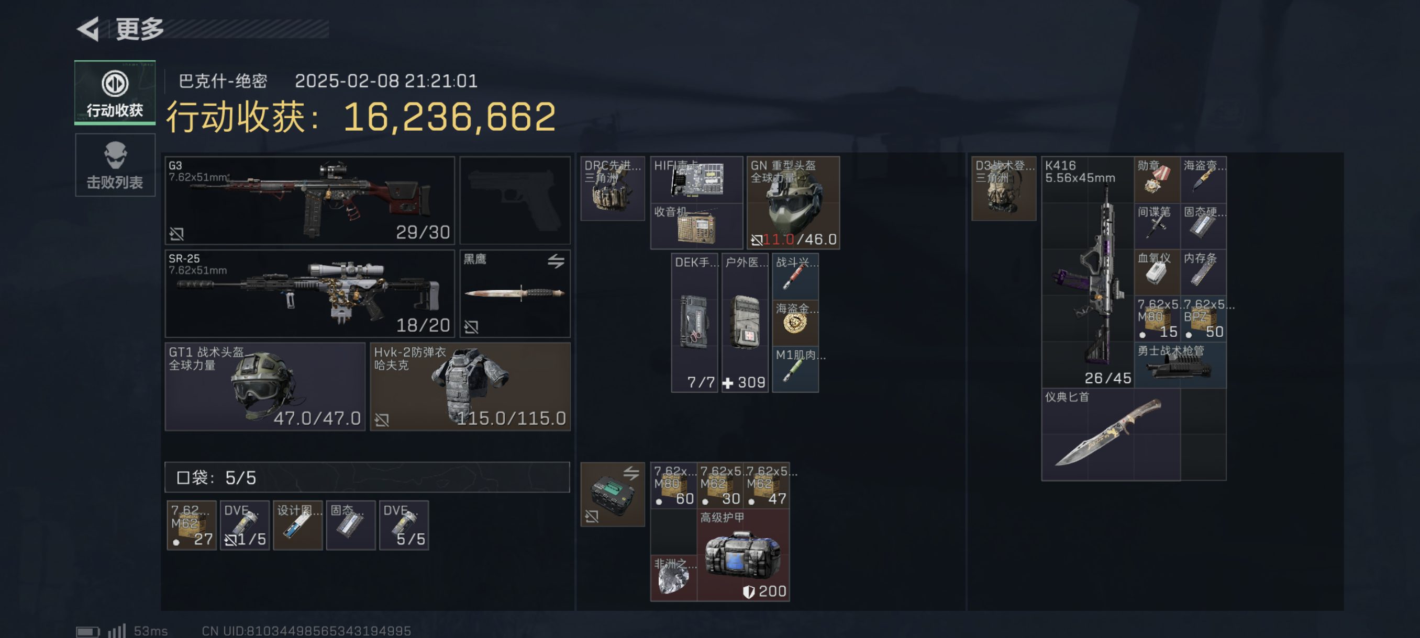Select the K416 rifle in backpack
The image size is (1420, 638).
[x=1088, y=272]
